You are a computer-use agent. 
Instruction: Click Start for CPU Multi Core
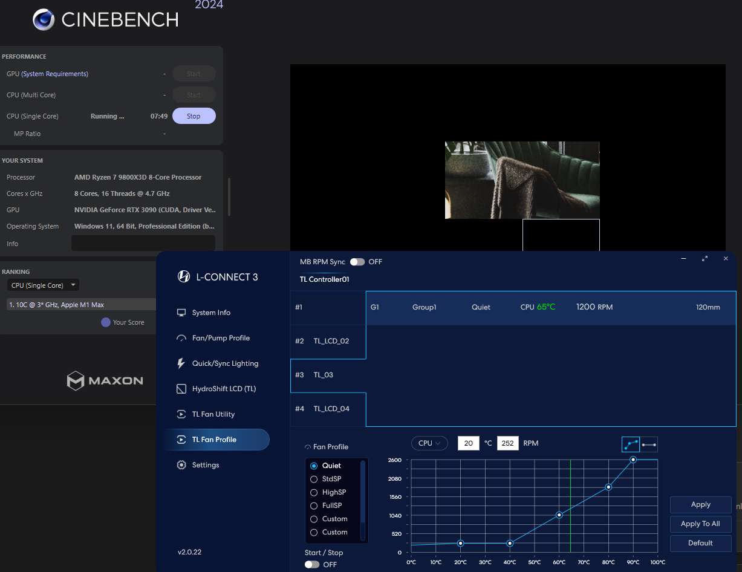pyautogui.click(x=194, y=95)
